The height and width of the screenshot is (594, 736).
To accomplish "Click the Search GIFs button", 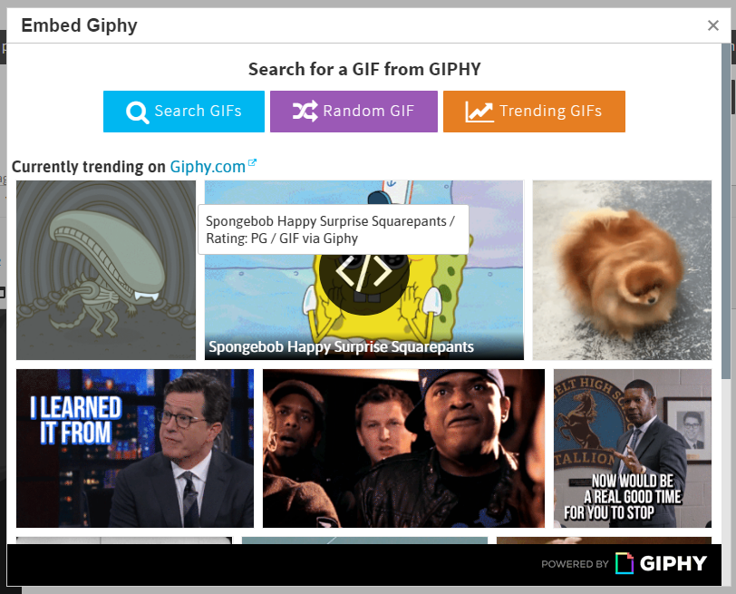I will (x=183, y=112).
